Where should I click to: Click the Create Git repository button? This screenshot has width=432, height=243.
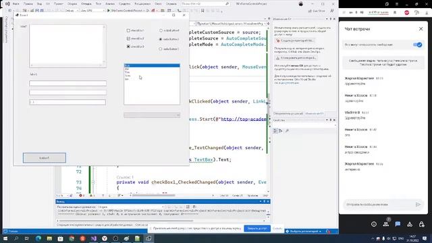[295, 40]
